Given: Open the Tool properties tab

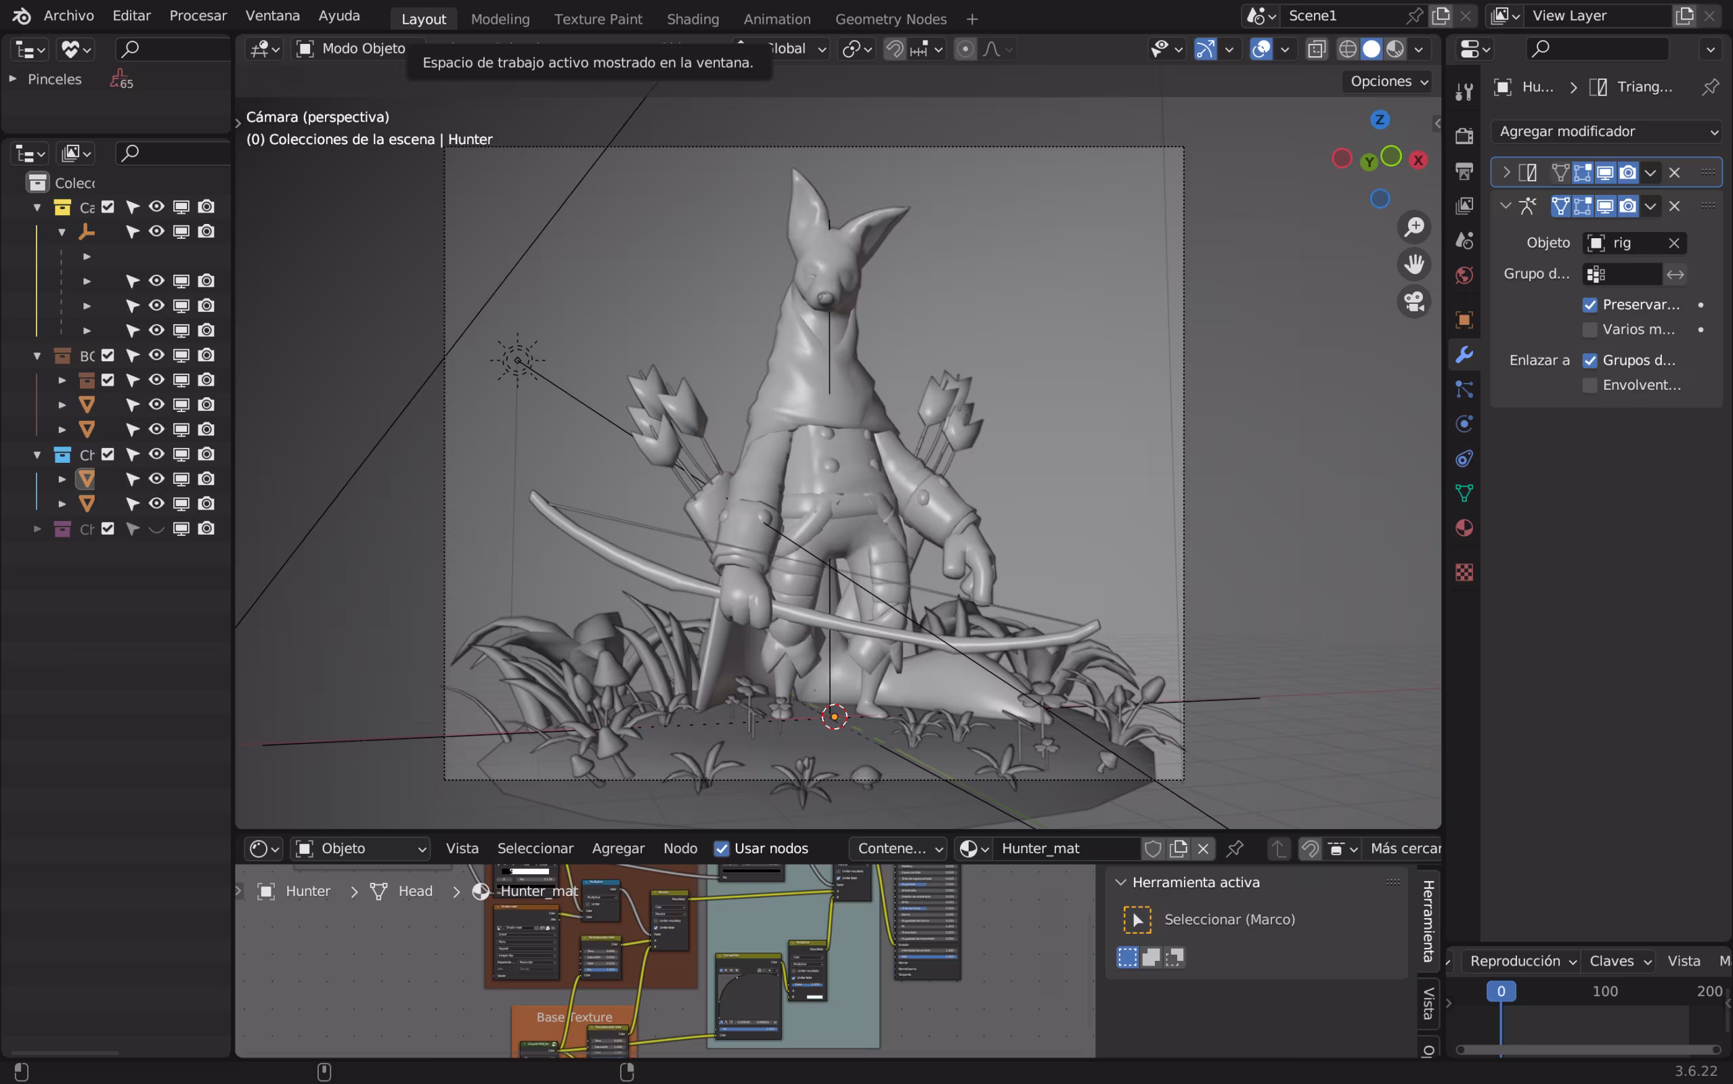Looking at the screenshot, I should point(1464,91).
